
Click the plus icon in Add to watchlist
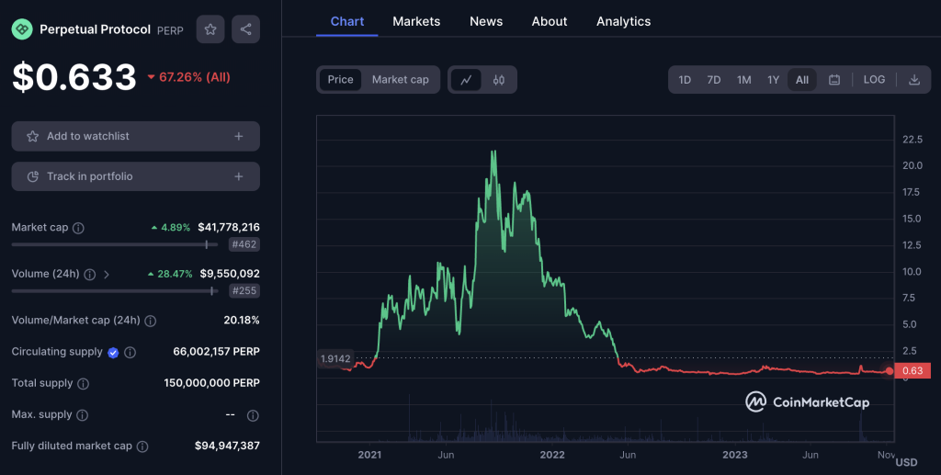[x=239, y=136]
